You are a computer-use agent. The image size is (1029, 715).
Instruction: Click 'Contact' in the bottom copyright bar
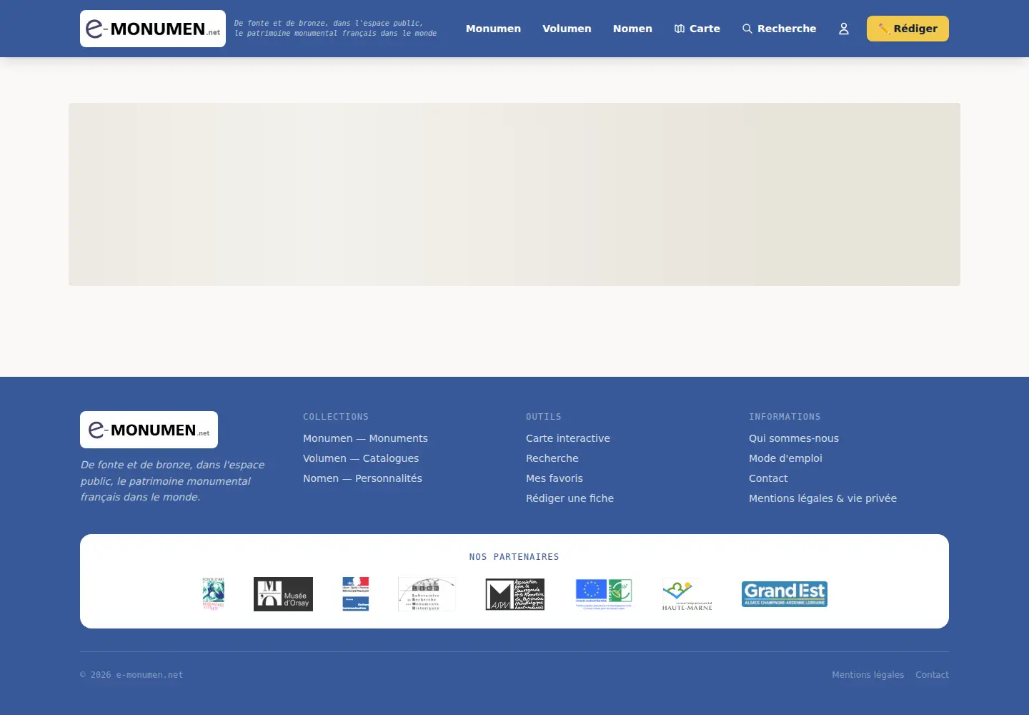932,675
